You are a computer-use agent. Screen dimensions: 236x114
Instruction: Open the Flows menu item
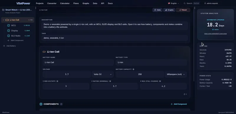(x=76, y=3)
